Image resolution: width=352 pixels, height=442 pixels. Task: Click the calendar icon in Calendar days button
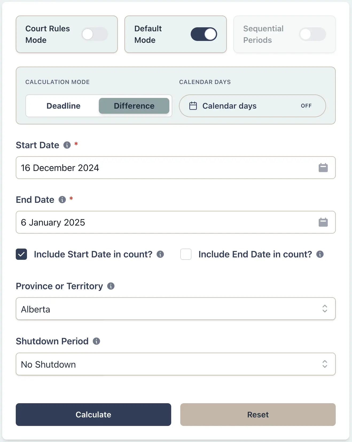[193, 106]
